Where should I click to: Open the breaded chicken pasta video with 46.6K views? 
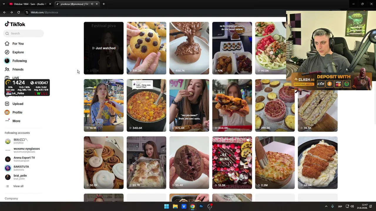coord(318,163)
